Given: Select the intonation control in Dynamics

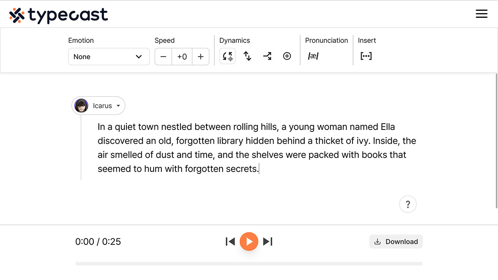Looking at the screenshot, I should coord(227,56).
